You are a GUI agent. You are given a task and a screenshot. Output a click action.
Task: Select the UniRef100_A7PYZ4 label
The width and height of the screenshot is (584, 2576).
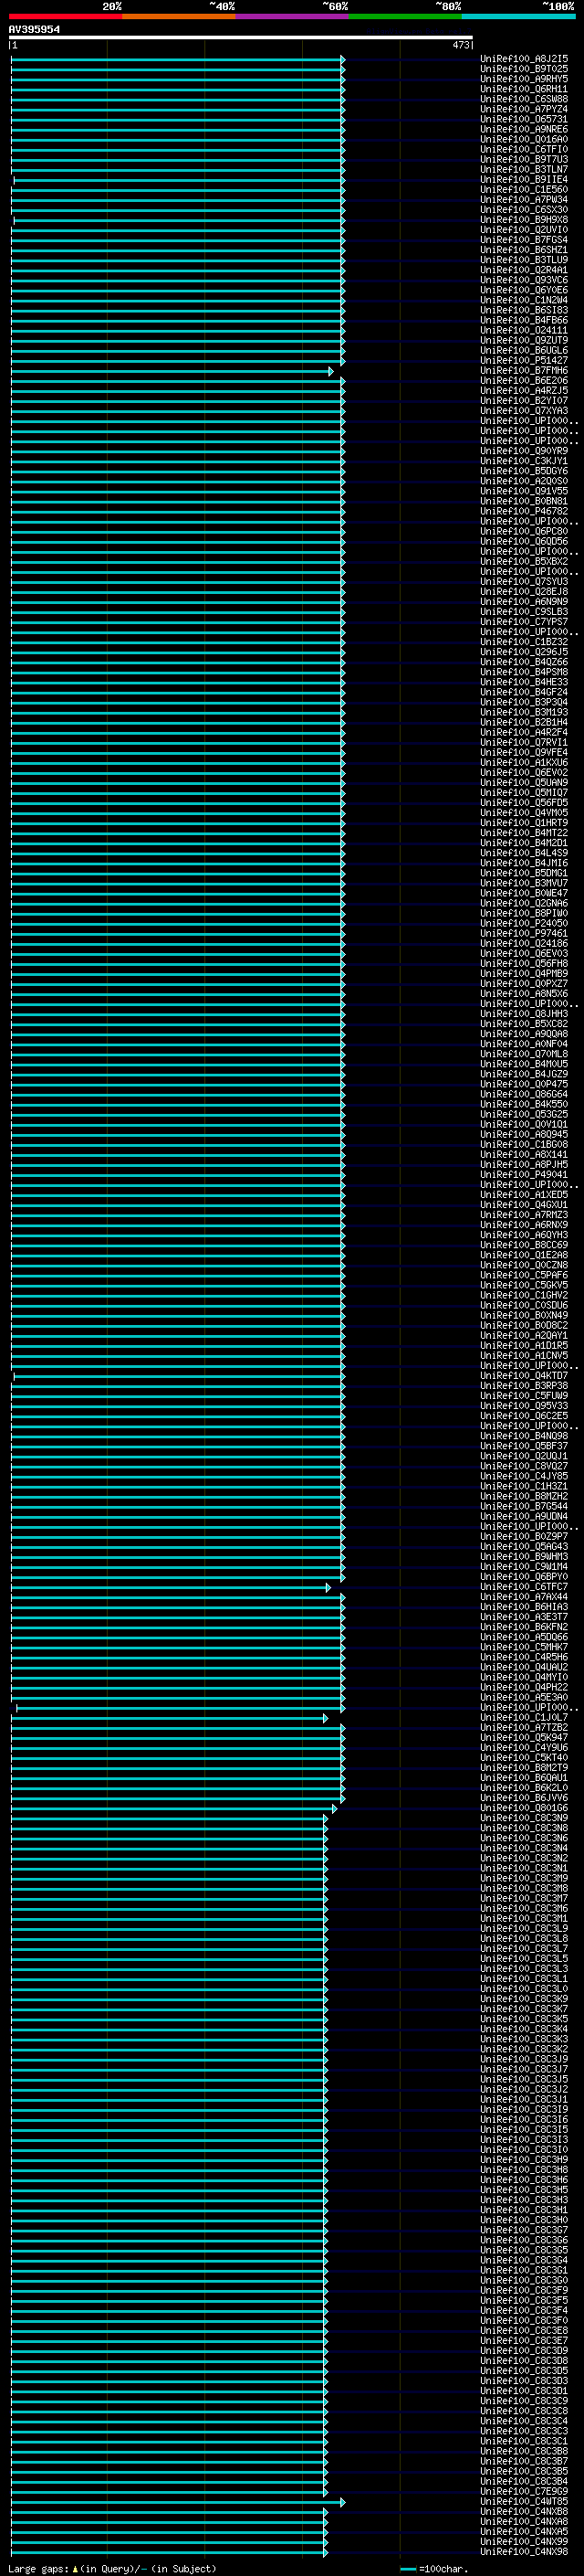[524, 109]
